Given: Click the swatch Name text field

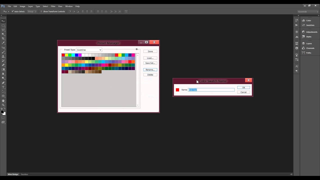Looking at the screenshot, I should coord(211,90).
